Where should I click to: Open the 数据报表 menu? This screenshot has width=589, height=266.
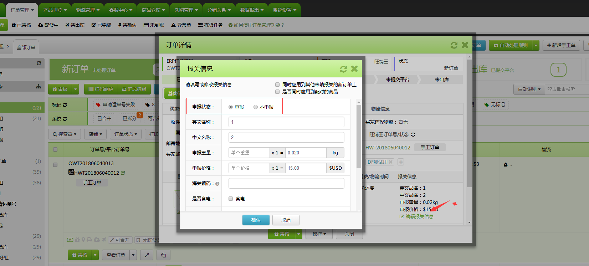pyautogui.click(x=252, y=10)
